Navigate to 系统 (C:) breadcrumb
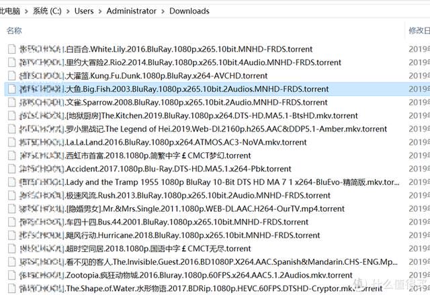The width and height of the screenshot is (430, 295). (x=47, y=11)
